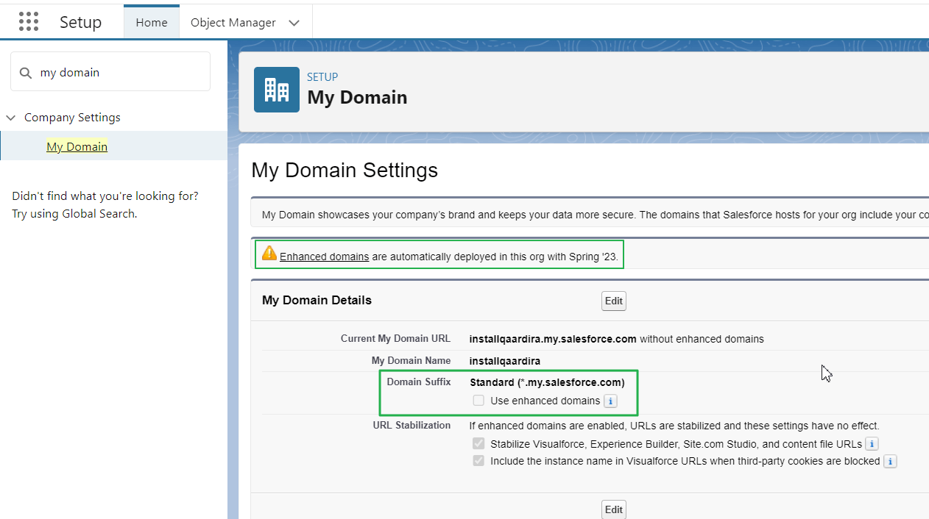Click the search magnifier icon
This screenshot has height=519, width=929.
click(x=25, y=71)
